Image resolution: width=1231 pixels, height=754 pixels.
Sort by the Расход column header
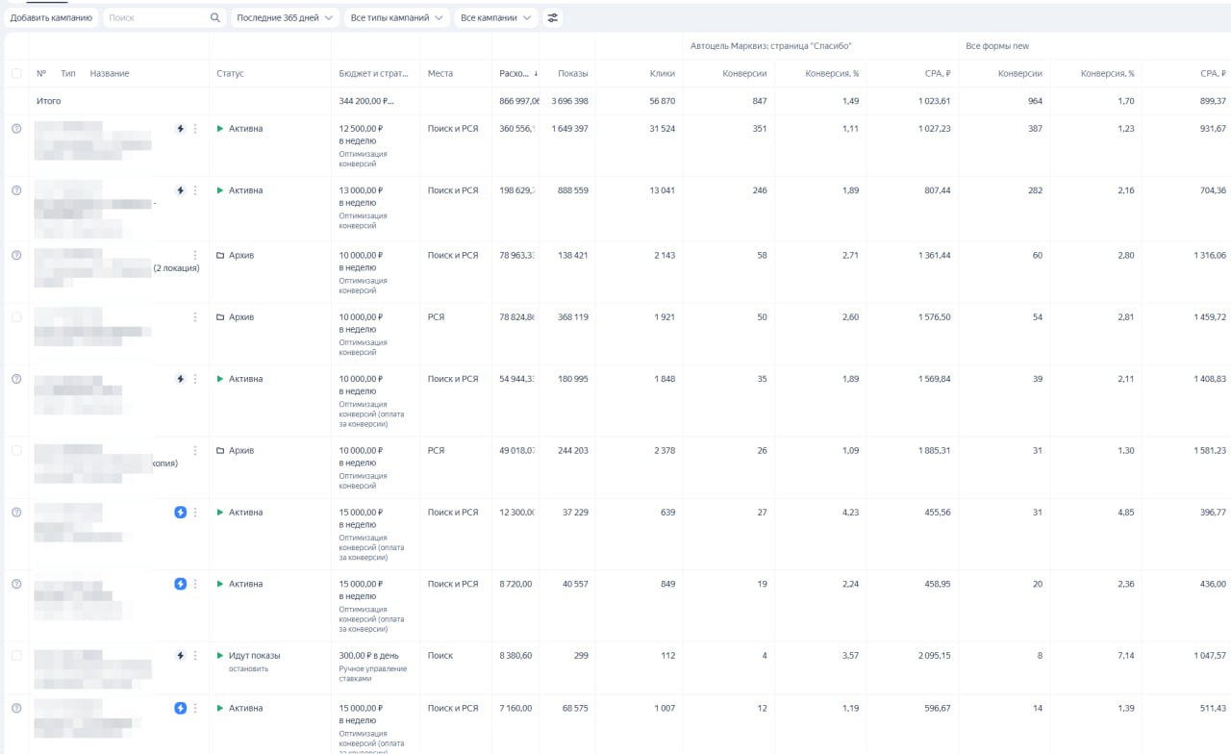514,73
